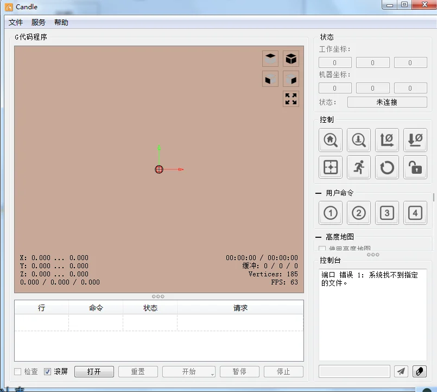The height and width of the screenshot is (392, 437).
Task: Switch to isometric view cube icon
Action: click(x=291, y=59)
